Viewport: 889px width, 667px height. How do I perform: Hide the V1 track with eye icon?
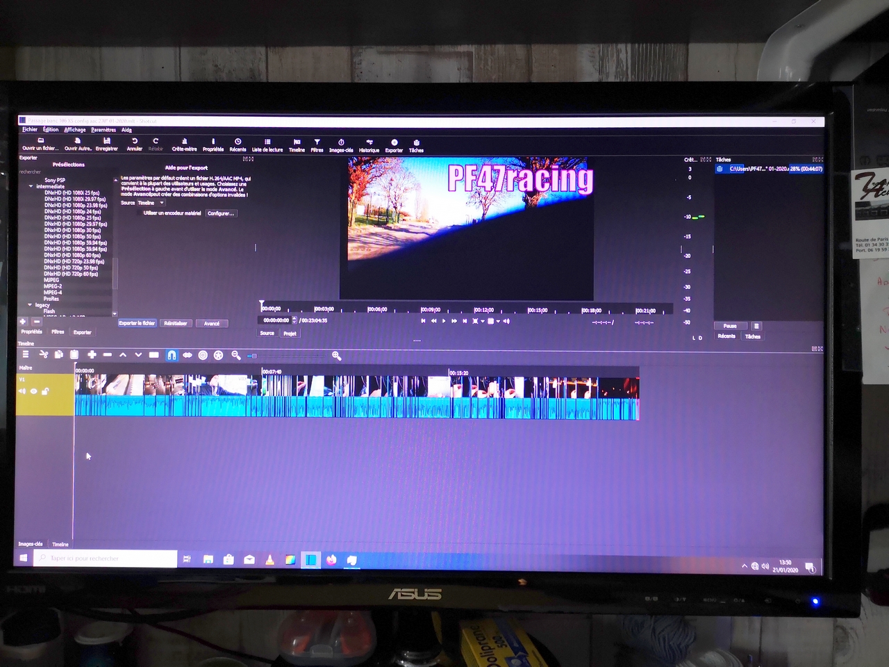(33, 391)
